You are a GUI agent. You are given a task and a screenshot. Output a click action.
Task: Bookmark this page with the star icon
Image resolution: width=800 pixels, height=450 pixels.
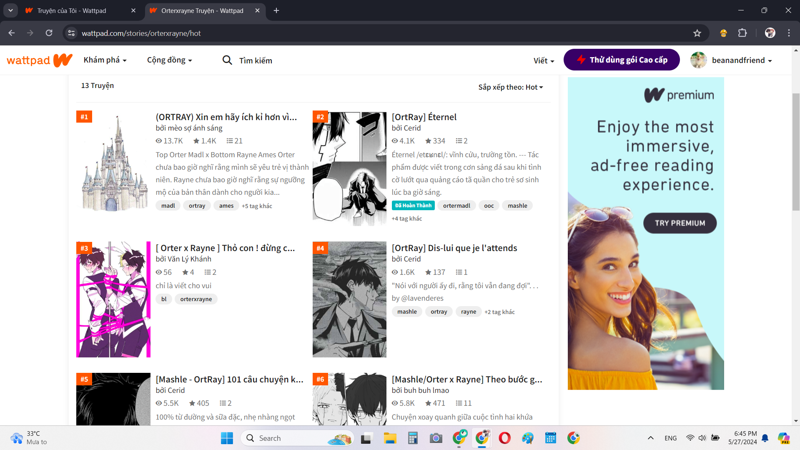pos(697,33)
